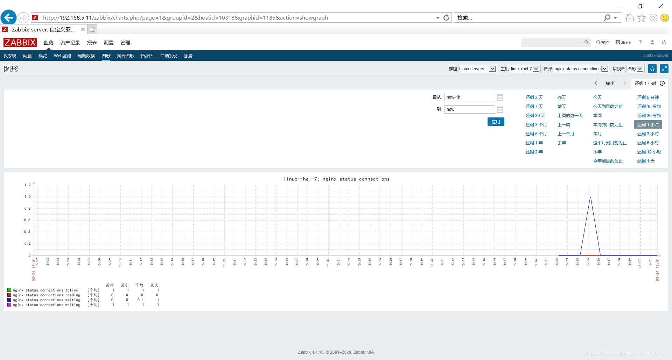Go to 拓扑图 submenu
The height and width of the screenshot is (360, 672).
click(x=147, y=56)
